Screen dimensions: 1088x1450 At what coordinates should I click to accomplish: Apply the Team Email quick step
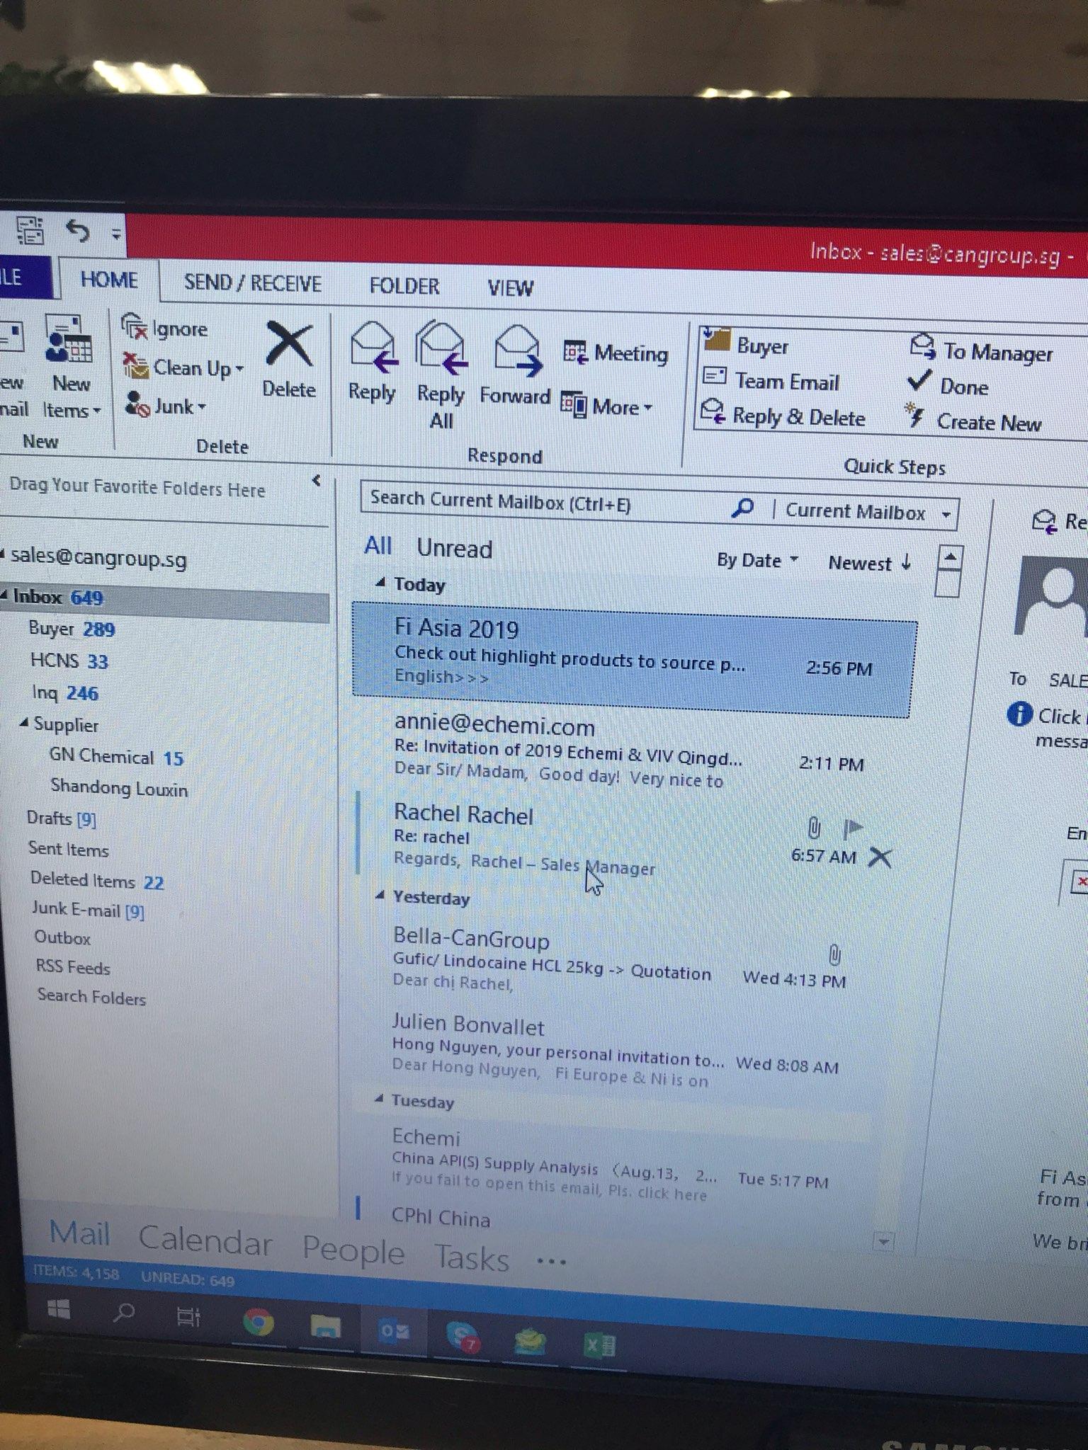(x=771, y=380)
